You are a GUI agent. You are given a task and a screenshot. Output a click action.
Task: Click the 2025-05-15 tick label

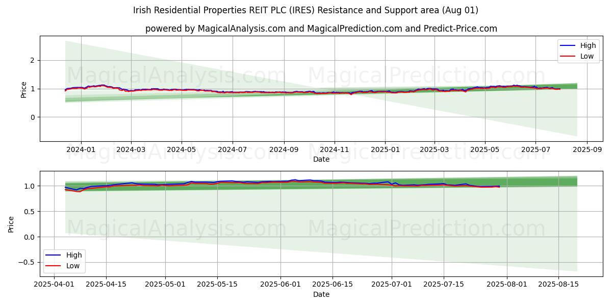point(217,285)
